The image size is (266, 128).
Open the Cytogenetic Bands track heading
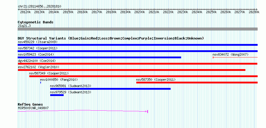(36, 22)
